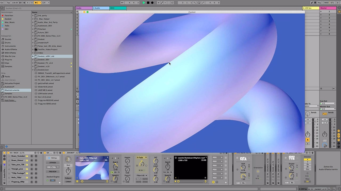341x191 pixels.
Task: Click the Suchen search field in browser
Action: click(x=37, y=8)
